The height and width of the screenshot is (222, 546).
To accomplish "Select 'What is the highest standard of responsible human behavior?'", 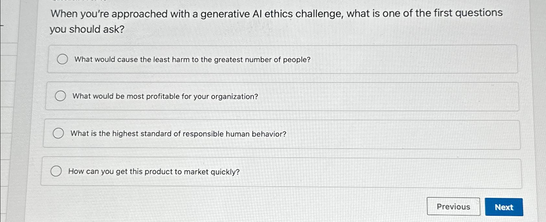I will (59, 133).
